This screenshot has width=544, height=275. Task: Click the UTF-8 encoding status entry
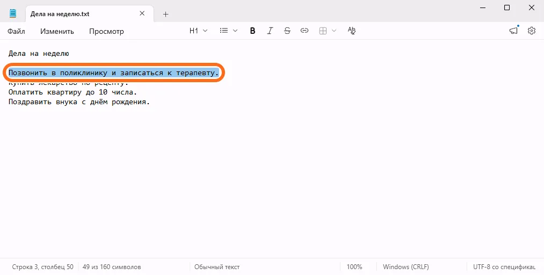[504, 267]
